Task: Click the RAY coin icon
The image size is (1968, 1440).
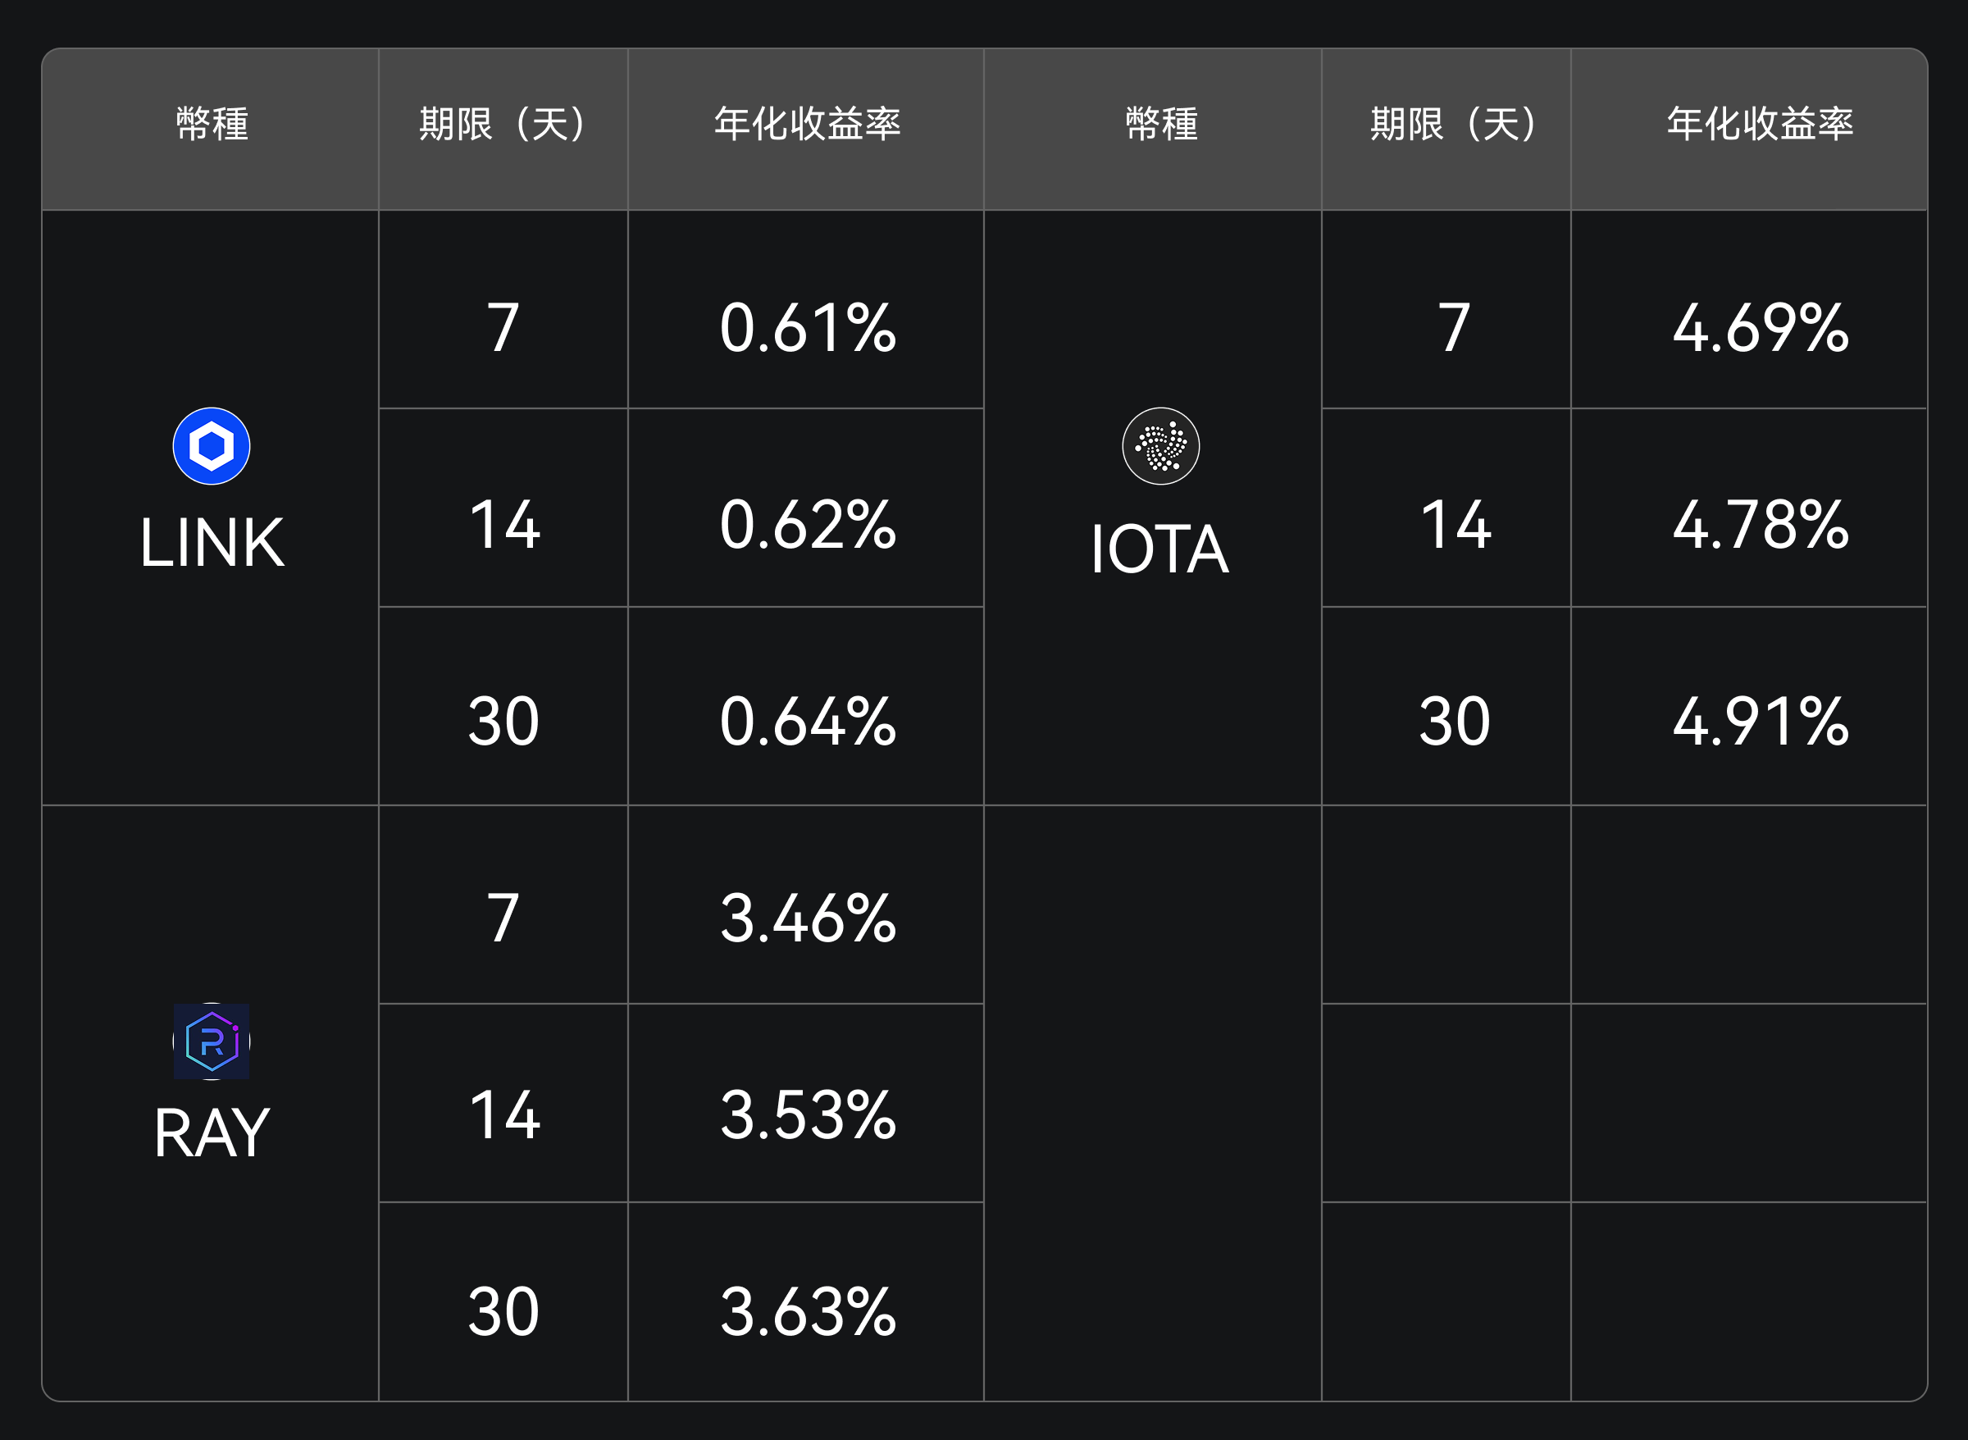Action: [211, 1041]
